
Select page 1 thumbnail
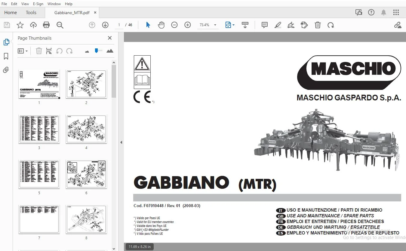[x=39, y=84]
